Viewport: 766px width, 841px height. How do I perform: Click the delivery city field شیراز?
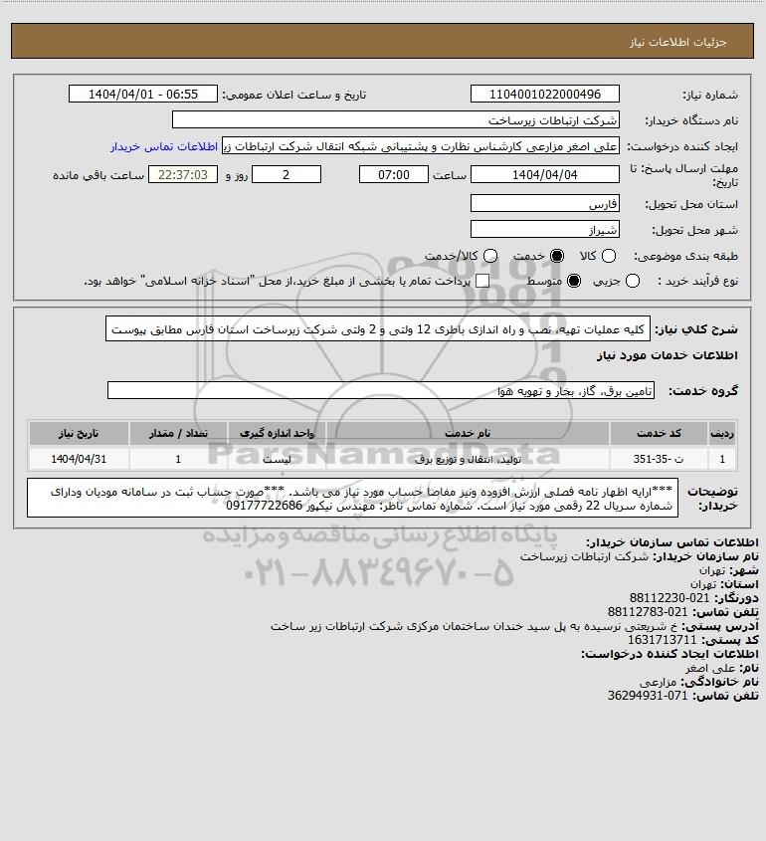pos(544,230)
